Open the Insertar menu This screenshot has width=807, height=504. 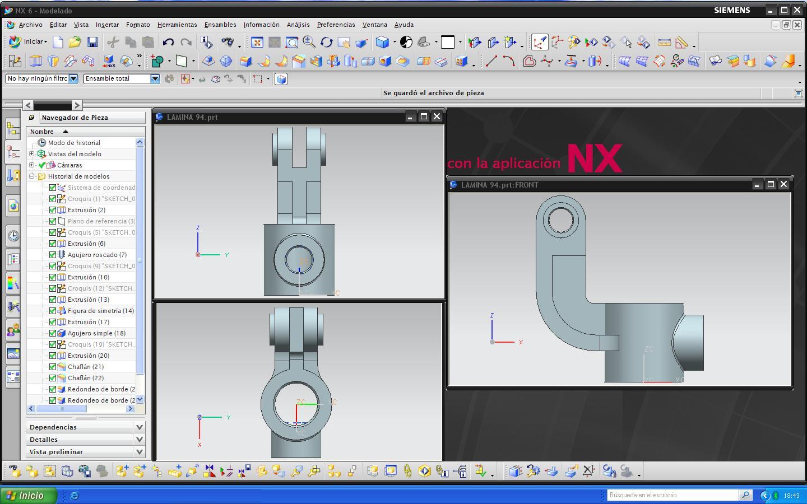107,25
